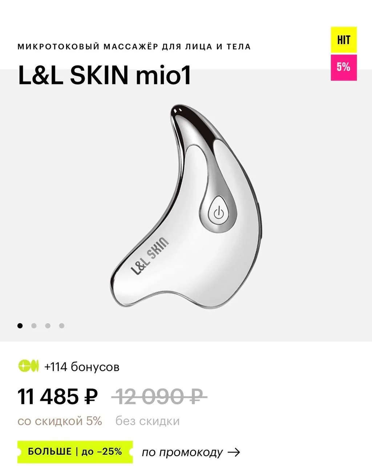Click the yellow HIT badge
372x466 pixels.
(344, 40)
